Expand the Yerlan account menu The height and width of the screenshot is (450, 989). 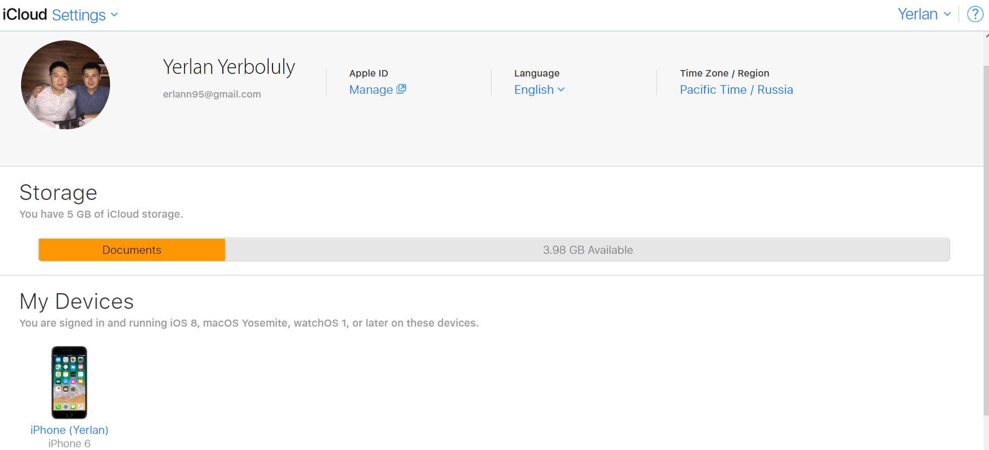tap(917, 14)
